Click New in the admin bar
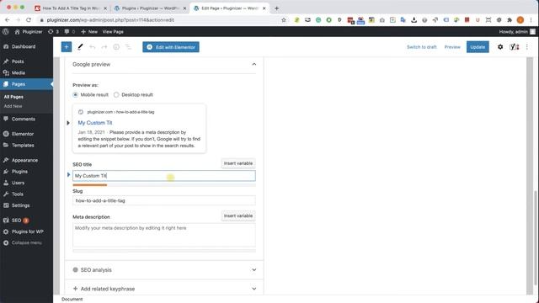Screen dimensions: 539x303 [89, 32]
